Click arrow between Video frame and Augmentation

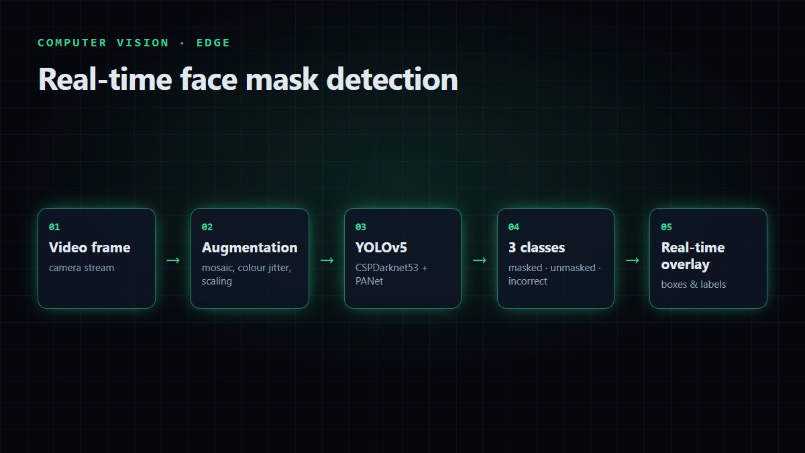click(x=173, y=260)
